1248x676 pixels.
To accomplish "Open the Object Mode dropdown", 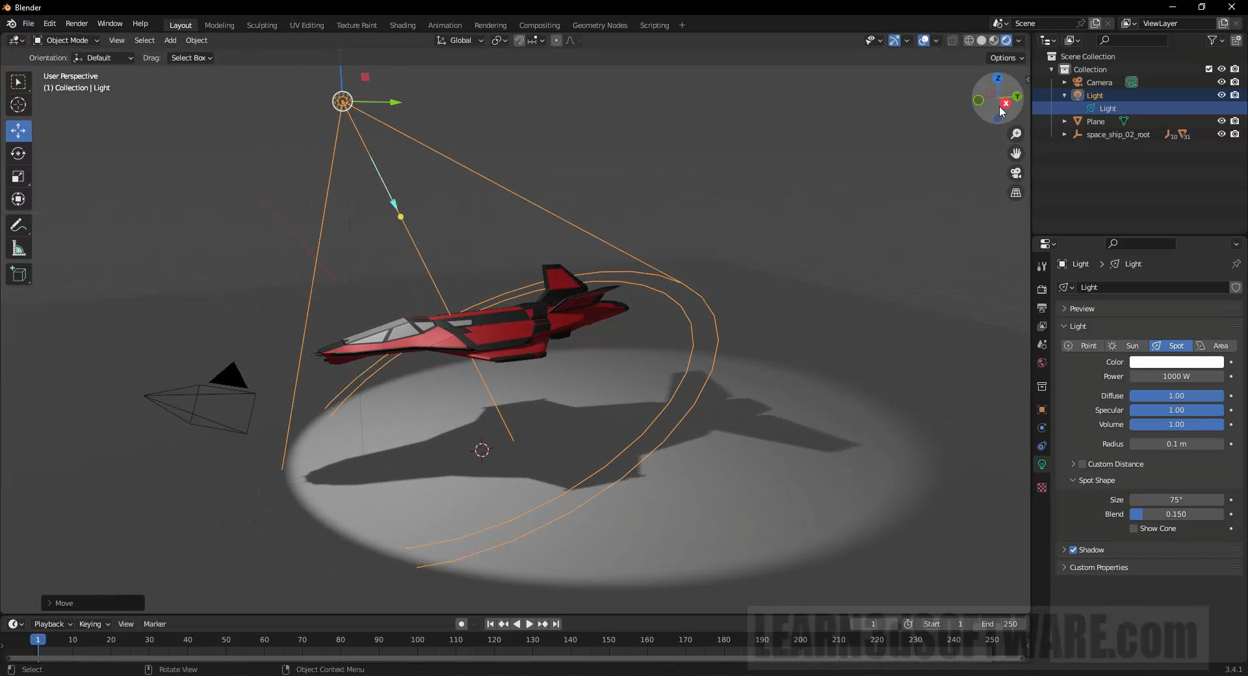I will tap(66, 40).
